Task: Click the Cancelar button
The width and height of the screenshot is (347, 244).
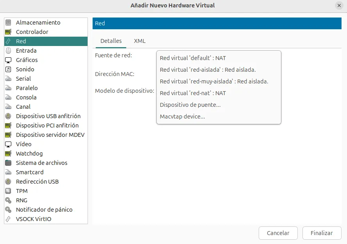Action: point(278,233)
